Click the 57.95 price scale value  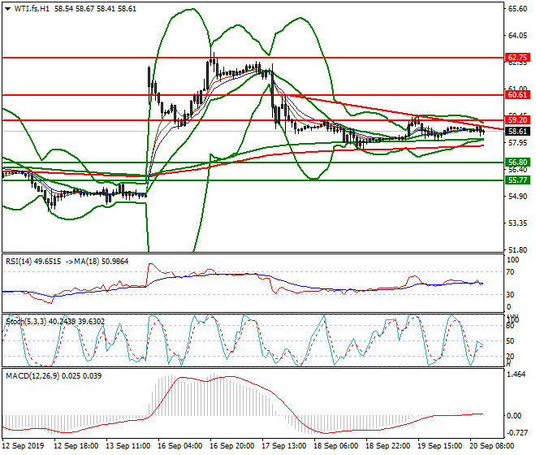517,143
